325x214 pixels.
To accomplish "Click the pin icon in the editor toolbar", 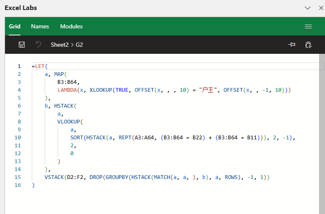I will click(x=291, y=45).
